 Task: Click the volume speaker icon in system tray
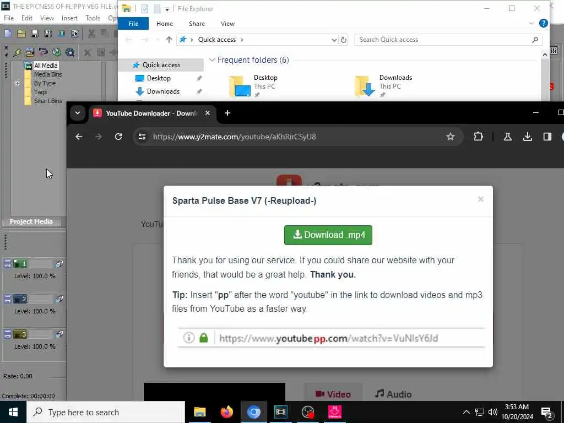[493, 412]
